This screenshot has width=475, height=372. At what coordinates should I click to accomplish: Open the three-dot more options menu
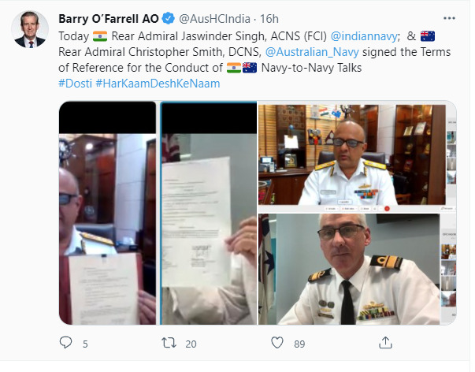point(449,18)
